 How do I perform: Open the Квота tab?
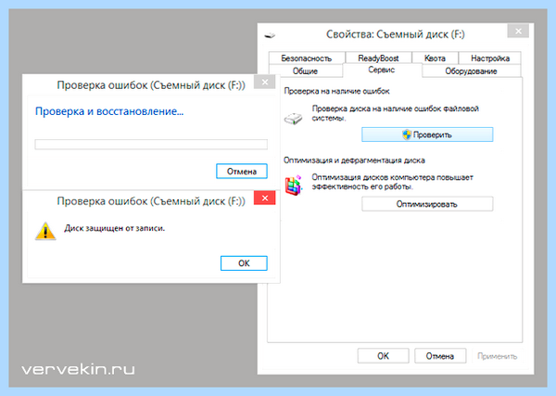[x=435, y=58]
